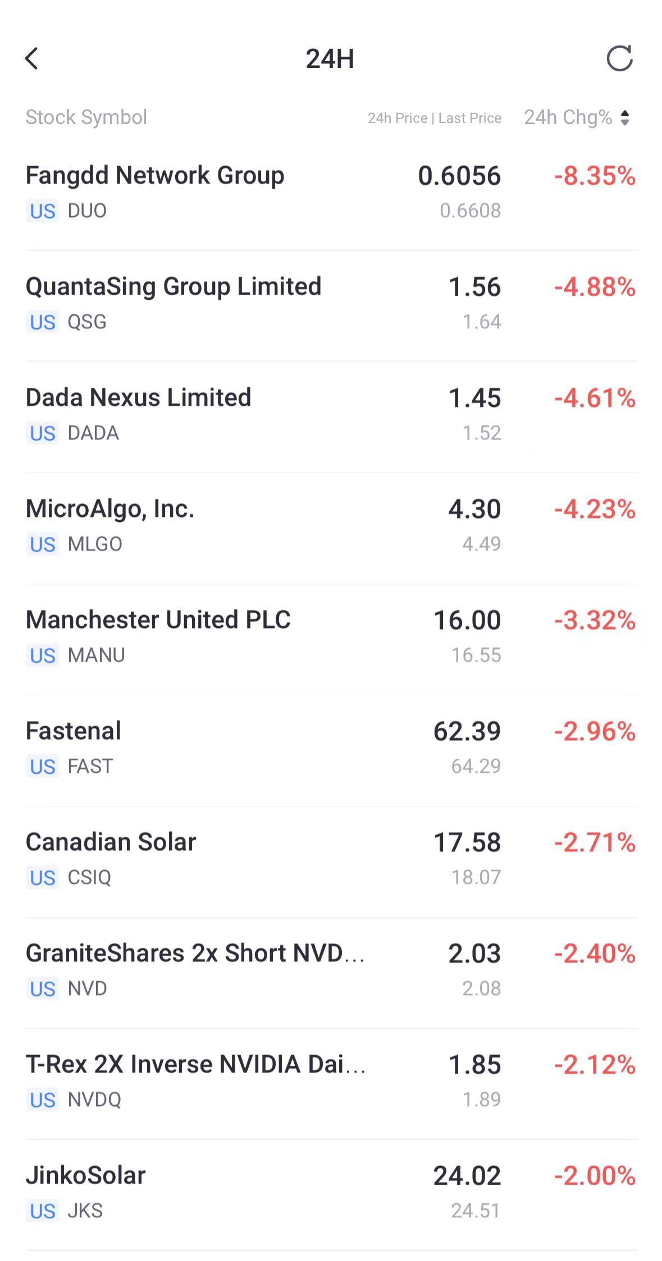Select T-Rex 2X Inverse NVIDIA row

click(195, 1065)
